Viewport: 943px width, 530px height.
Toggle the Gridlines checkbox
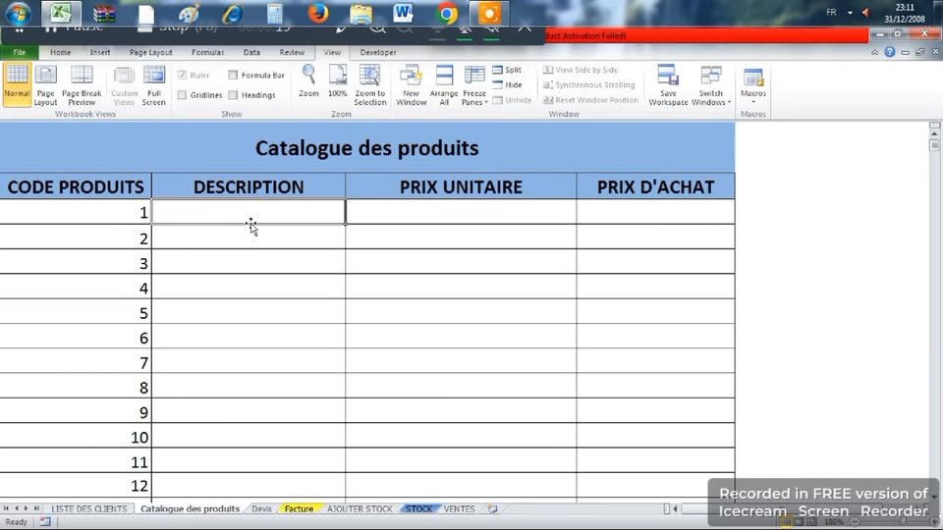click(183, 95)
